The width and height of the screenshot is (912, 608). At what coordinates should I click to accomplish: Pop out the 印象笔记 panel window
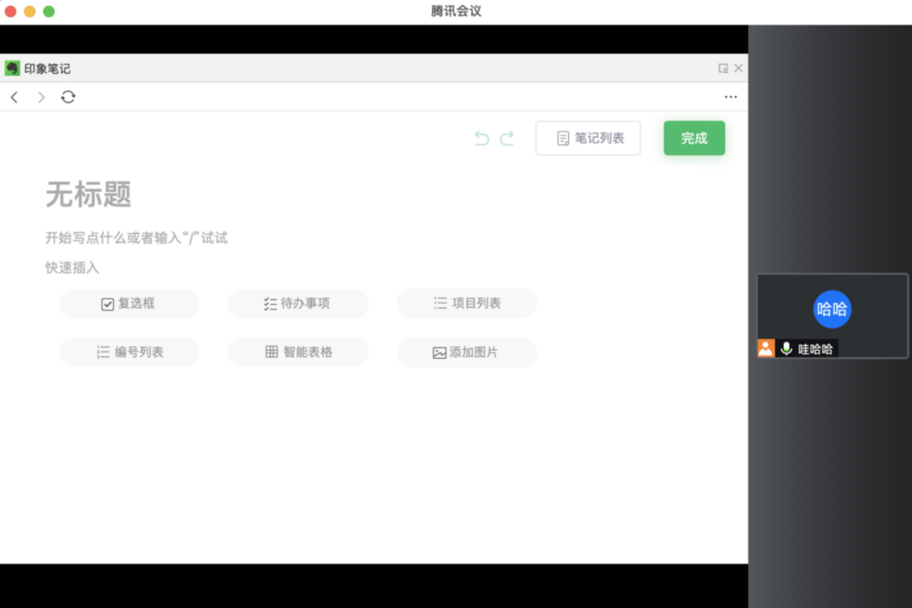tap(723, 69)
